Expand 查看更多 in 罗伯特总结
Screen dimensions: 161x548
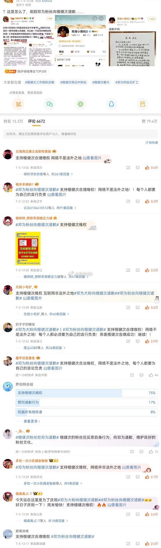point(32,421)
